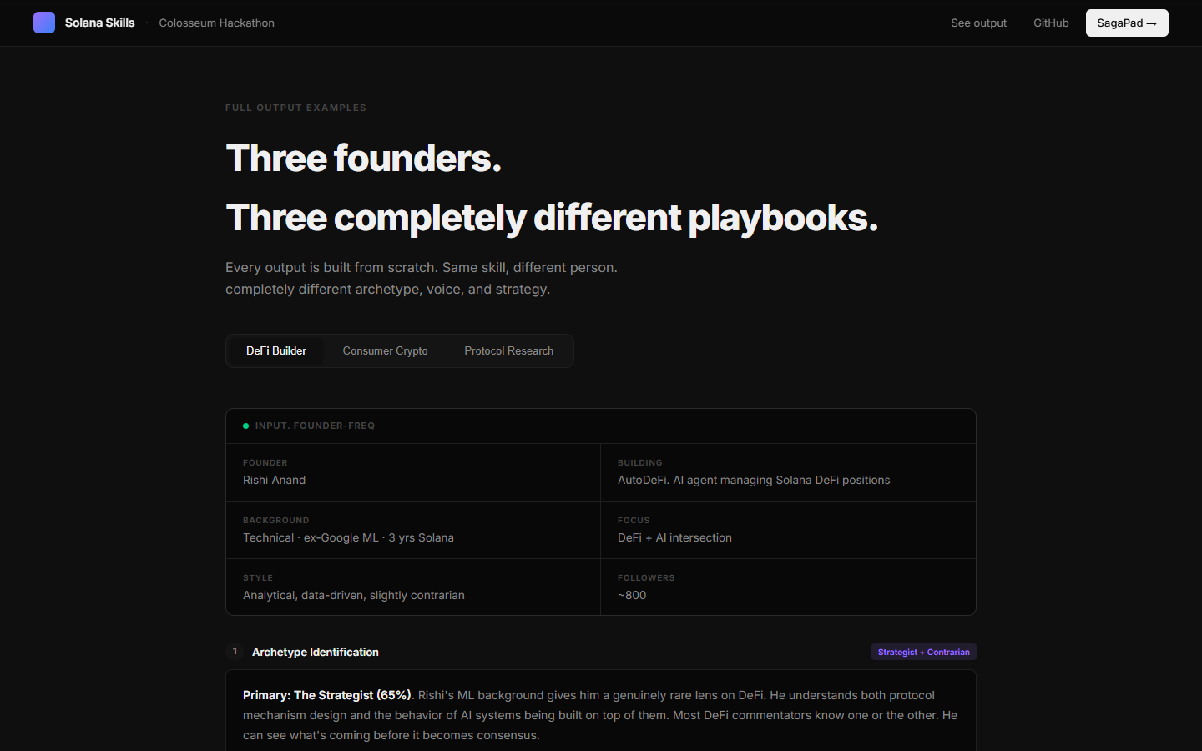Click the followers value ~800
The image size is (1202, 751).
[632, 595]
